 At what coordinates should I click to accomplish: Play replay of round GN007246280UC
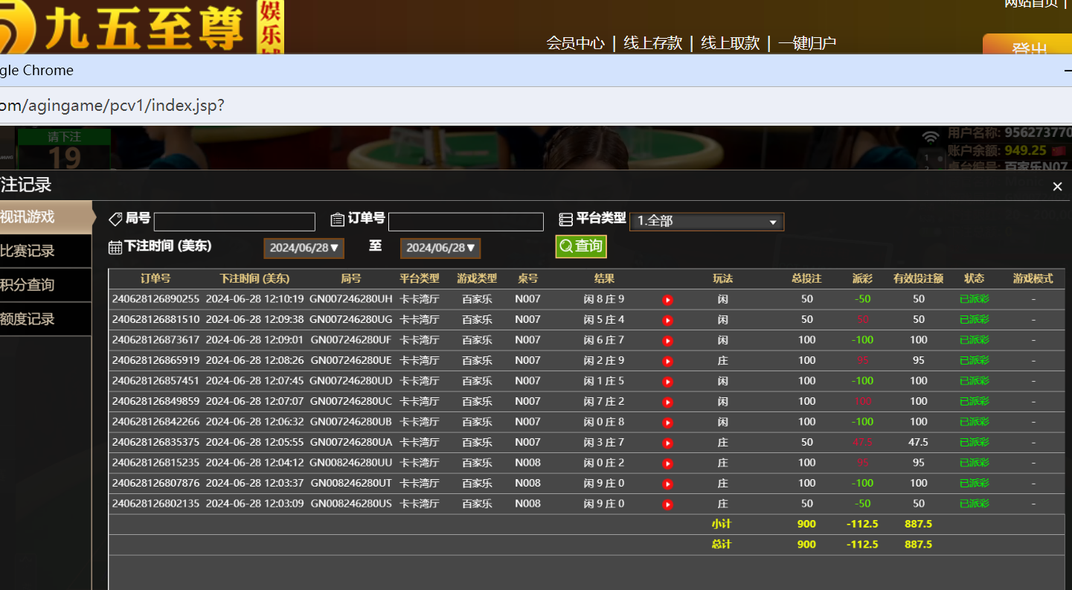click(x=667, y=402)
